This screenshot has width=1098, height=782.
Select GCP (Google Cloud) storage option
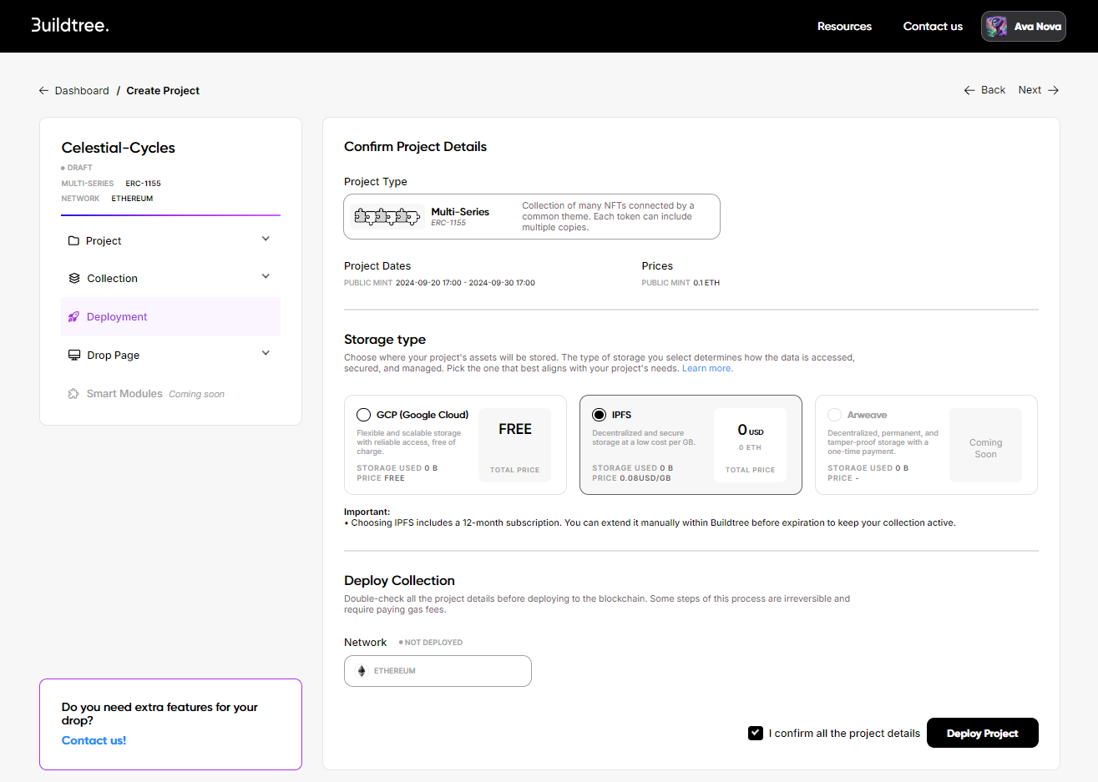tap(364, 415)
